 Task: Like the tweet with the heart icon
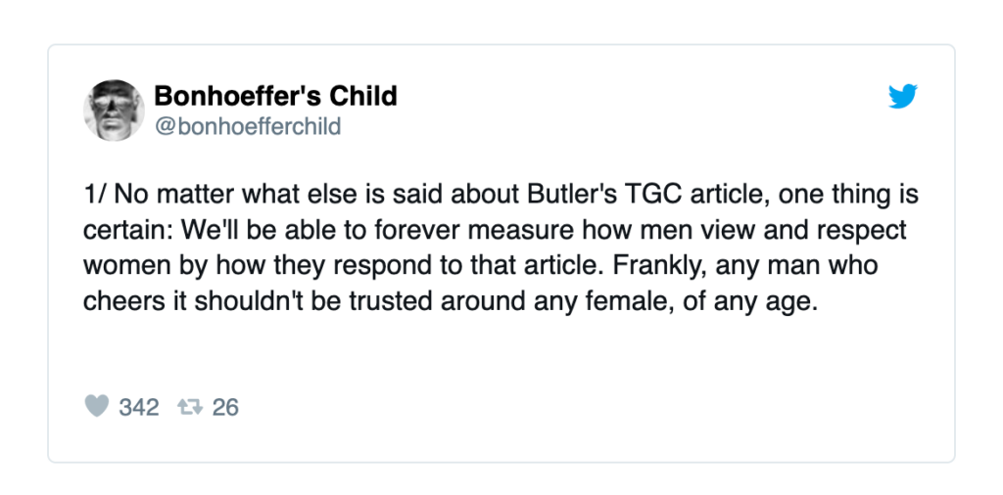[97, 406]
